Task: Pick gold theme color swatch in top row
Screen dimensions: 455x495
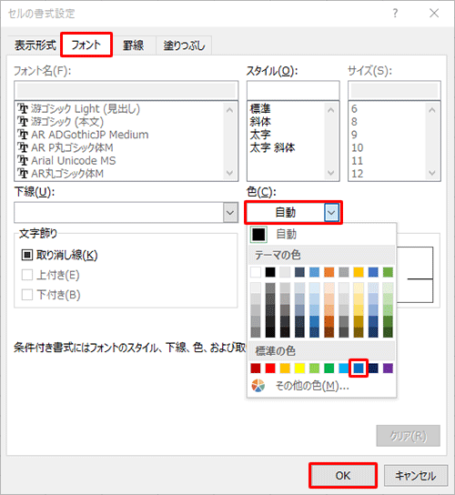Action: (359, 272)
